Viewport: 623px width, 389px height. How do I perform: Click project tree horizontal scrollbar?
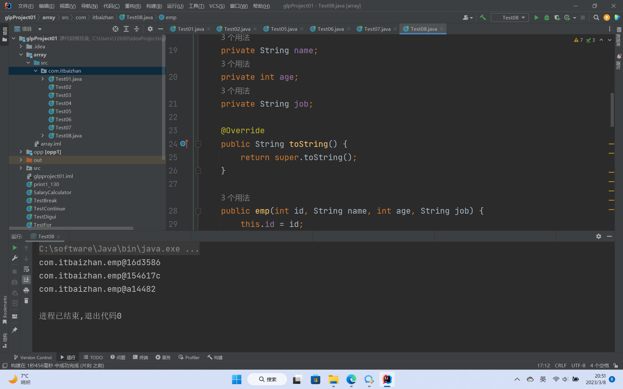(x=71, y=228)
